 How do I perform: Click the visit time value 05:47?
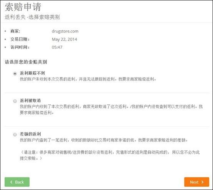tap(57, 47)
